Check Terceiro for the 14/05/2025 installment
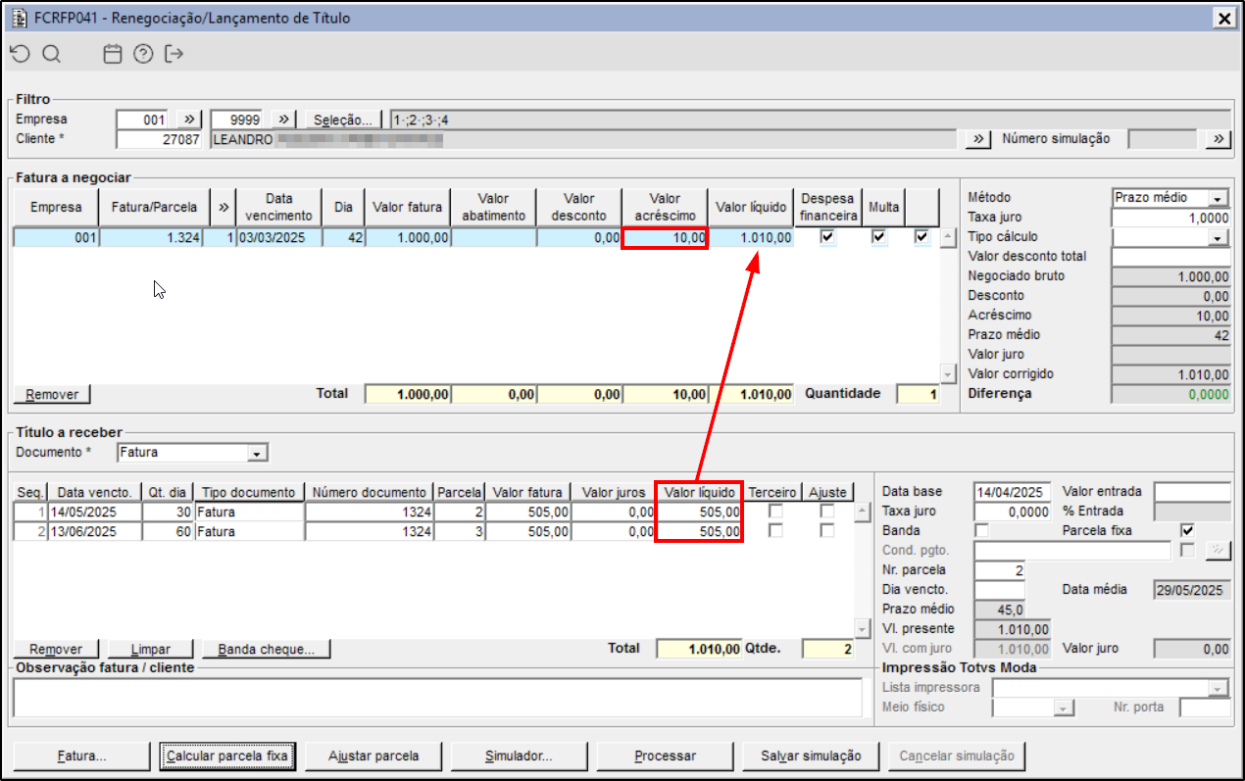1245x781 pixels. (775, 512)
